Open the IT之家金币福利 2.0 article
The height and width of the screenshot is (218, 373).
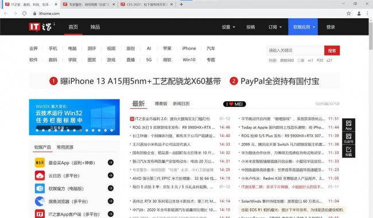(x=173, y=118)
